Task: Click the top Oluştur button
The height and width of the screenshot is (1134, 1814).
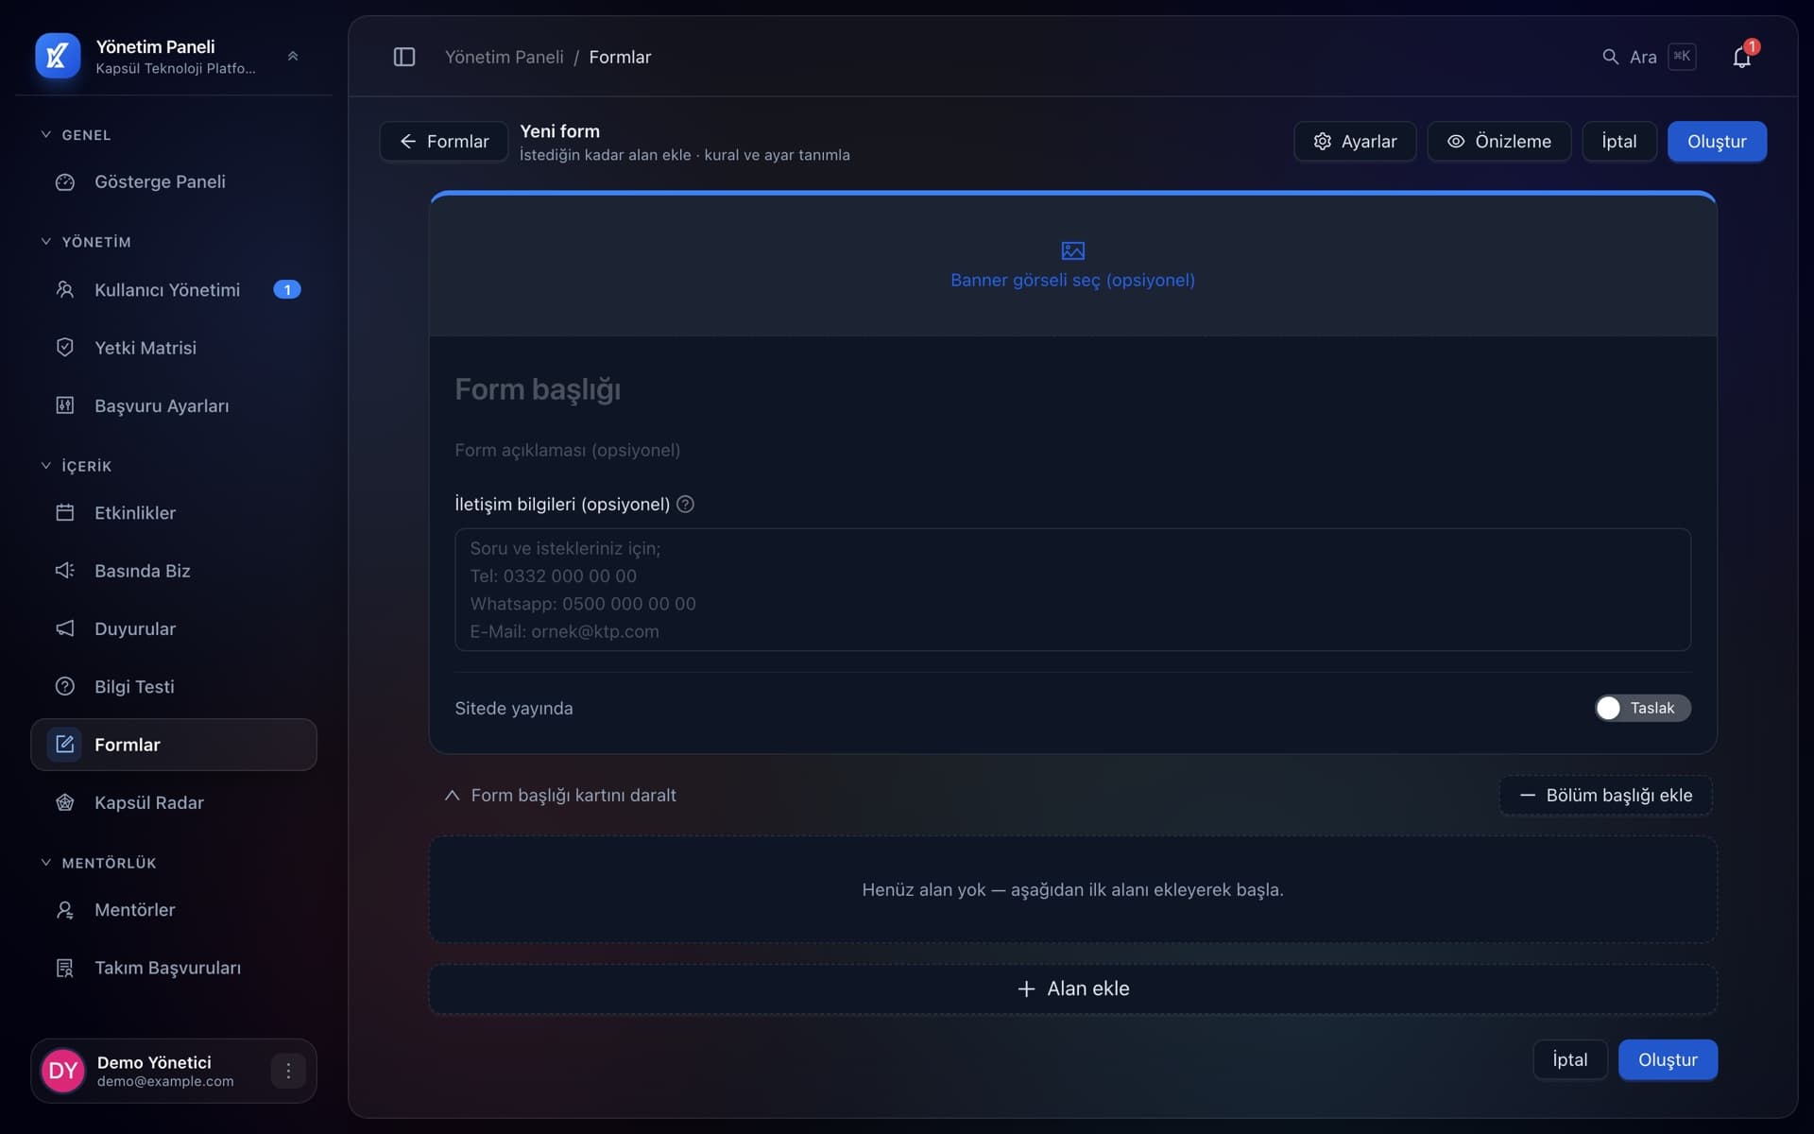Action: (x=1717, y=141)
